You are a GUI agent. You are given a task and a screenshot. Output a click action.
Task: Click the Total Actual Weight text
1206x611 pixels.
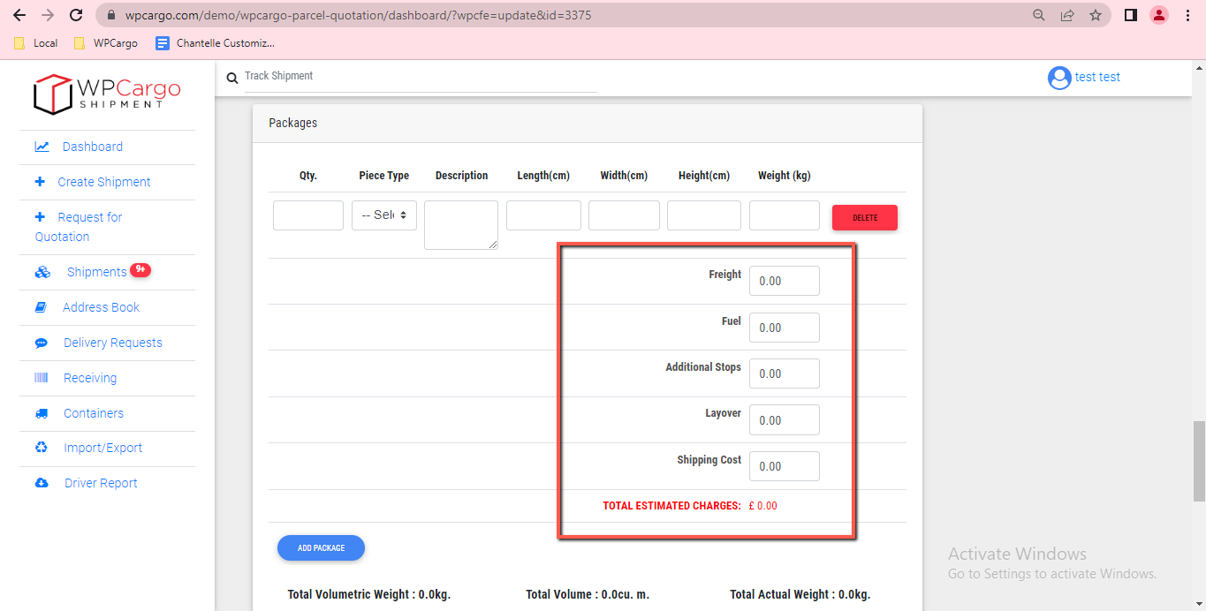pyautogui.click(x=800, y=594)
